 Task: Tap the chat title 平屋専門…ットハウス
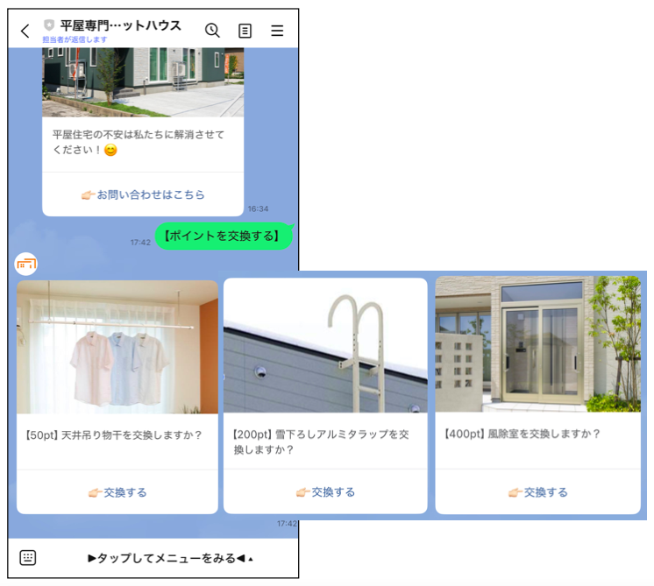120,25
